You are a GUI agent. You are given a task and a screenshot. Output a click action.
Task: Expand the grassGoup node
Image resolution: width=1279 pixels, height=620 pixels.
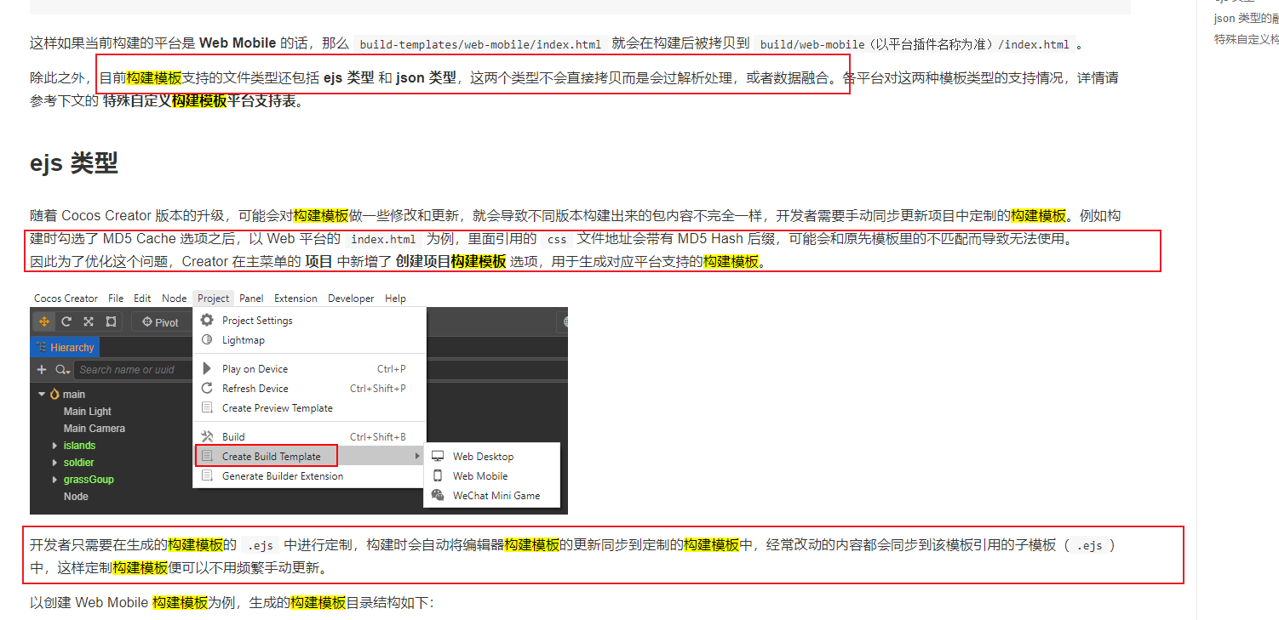pyautogui.click(x=54, y=480)
